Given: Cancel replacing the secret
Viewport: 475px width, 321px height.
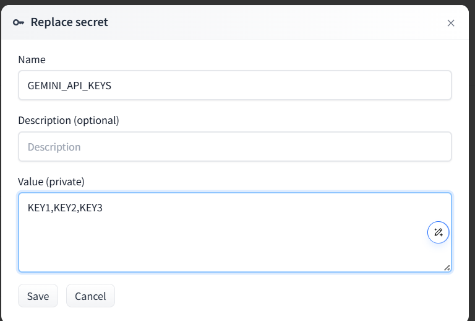Looking at the screenshot, I should 90,296.
